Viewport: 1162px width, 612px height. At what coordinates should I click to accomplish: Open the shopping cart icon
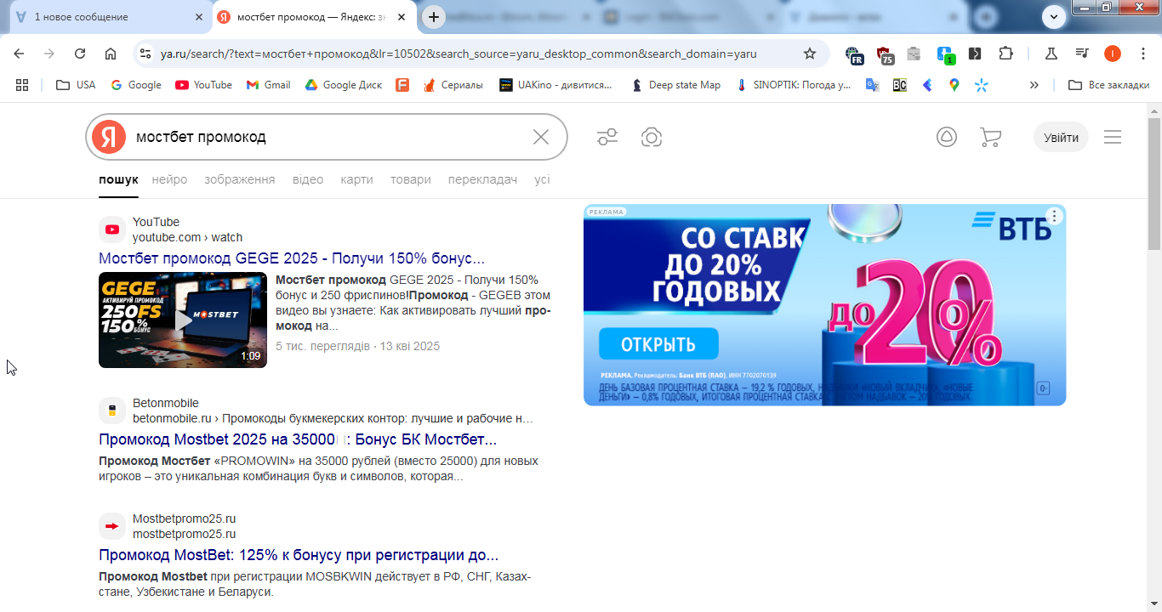990,137
